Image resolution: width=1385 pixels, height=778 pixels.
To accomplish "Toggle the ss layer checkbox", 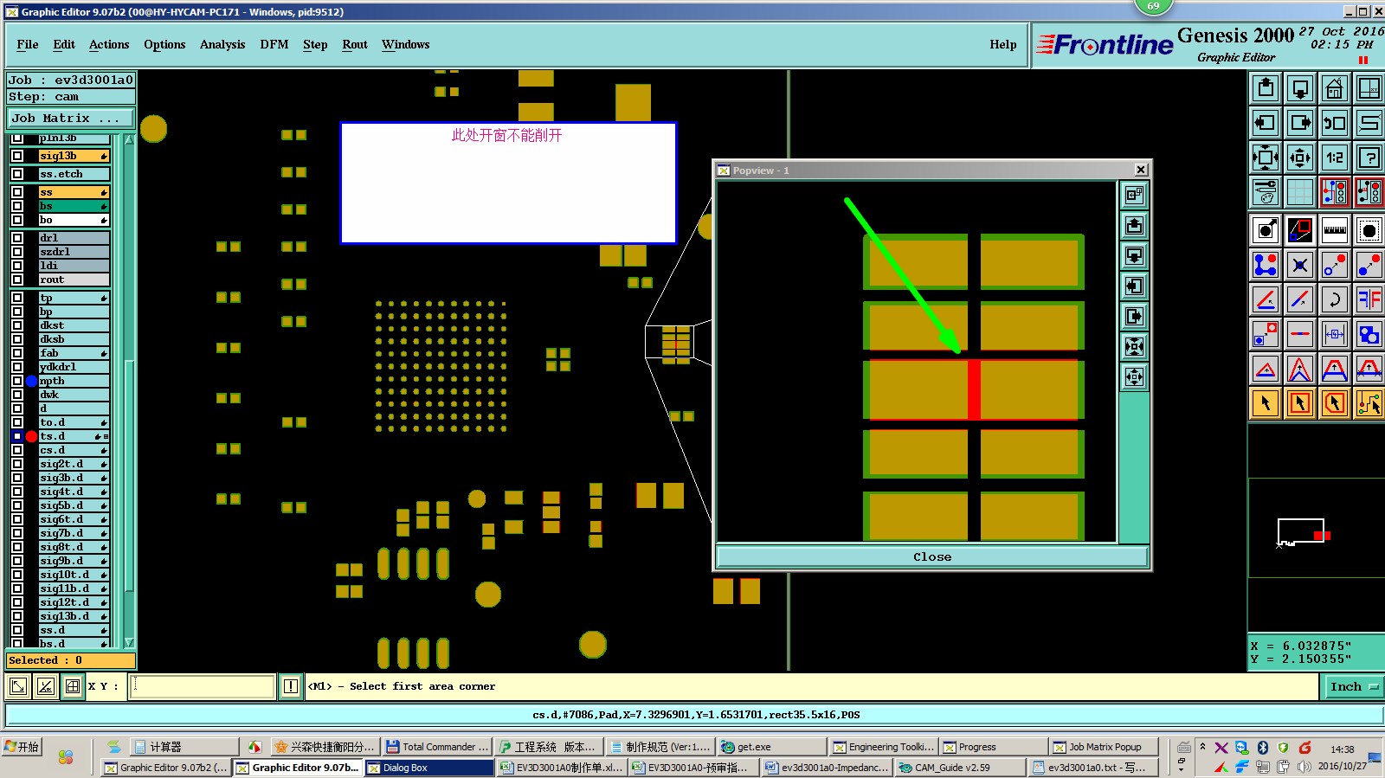I will tap(17, 192).
